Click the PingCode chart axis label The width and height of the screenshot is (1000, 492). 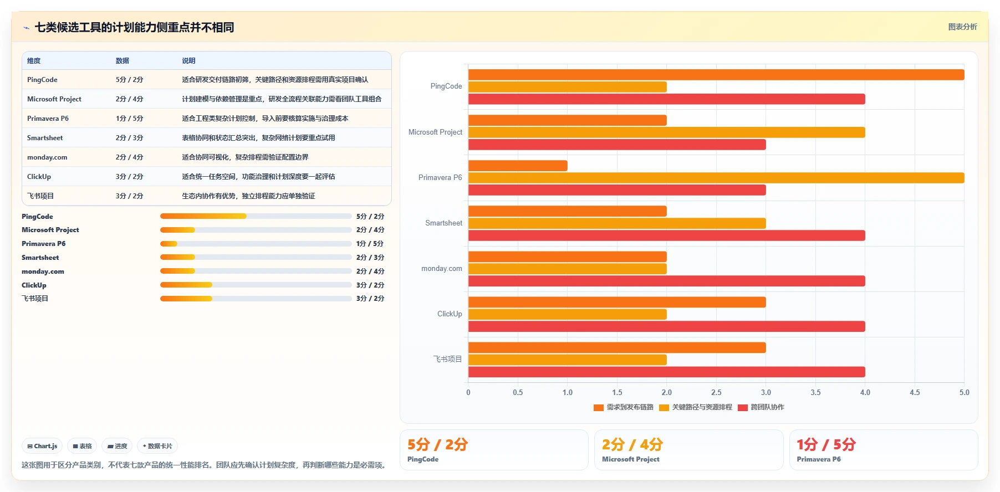pos(446,86)
